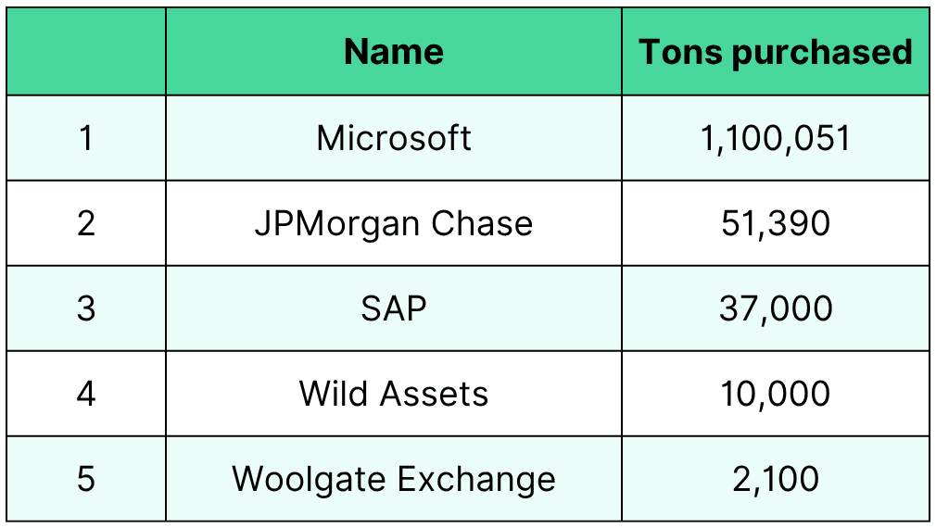The width and height of the screenshot is (936, 528).
Task: Select the Name column header
Action: tap(394, 51)
